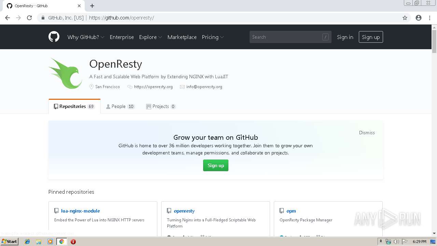Expand the Why GitHub? dropdown

click(x=86, y=37)
